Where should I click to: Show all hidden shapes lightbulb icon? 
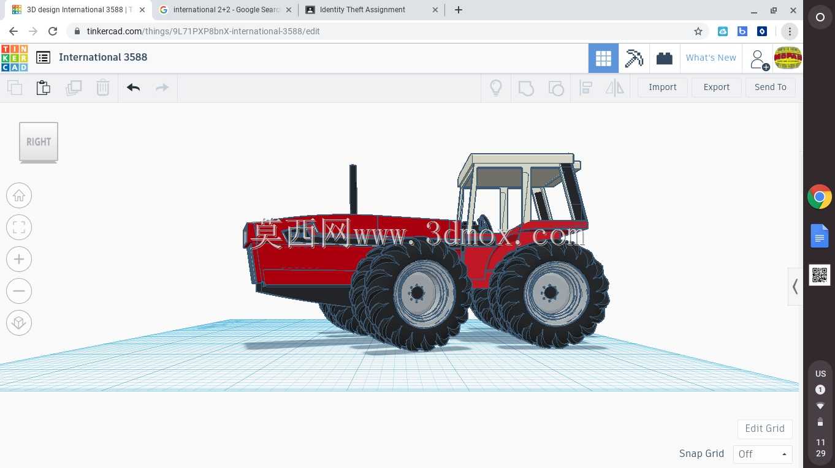(x=496, y=88)
